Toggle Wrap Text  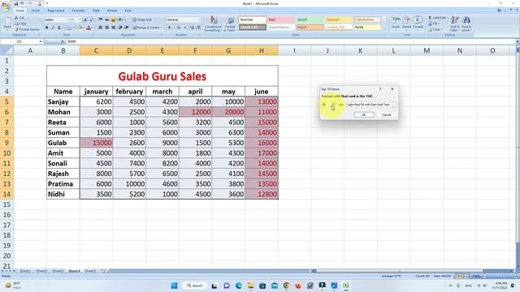point(142,19)
